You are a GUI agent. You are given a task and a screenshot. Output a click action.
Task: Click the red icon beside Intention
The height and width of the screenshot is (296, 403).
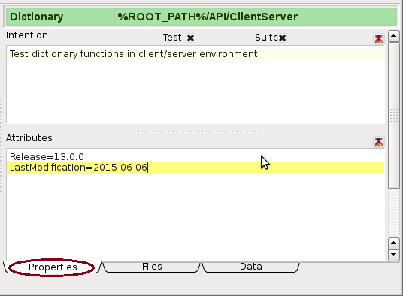point(379,39)
